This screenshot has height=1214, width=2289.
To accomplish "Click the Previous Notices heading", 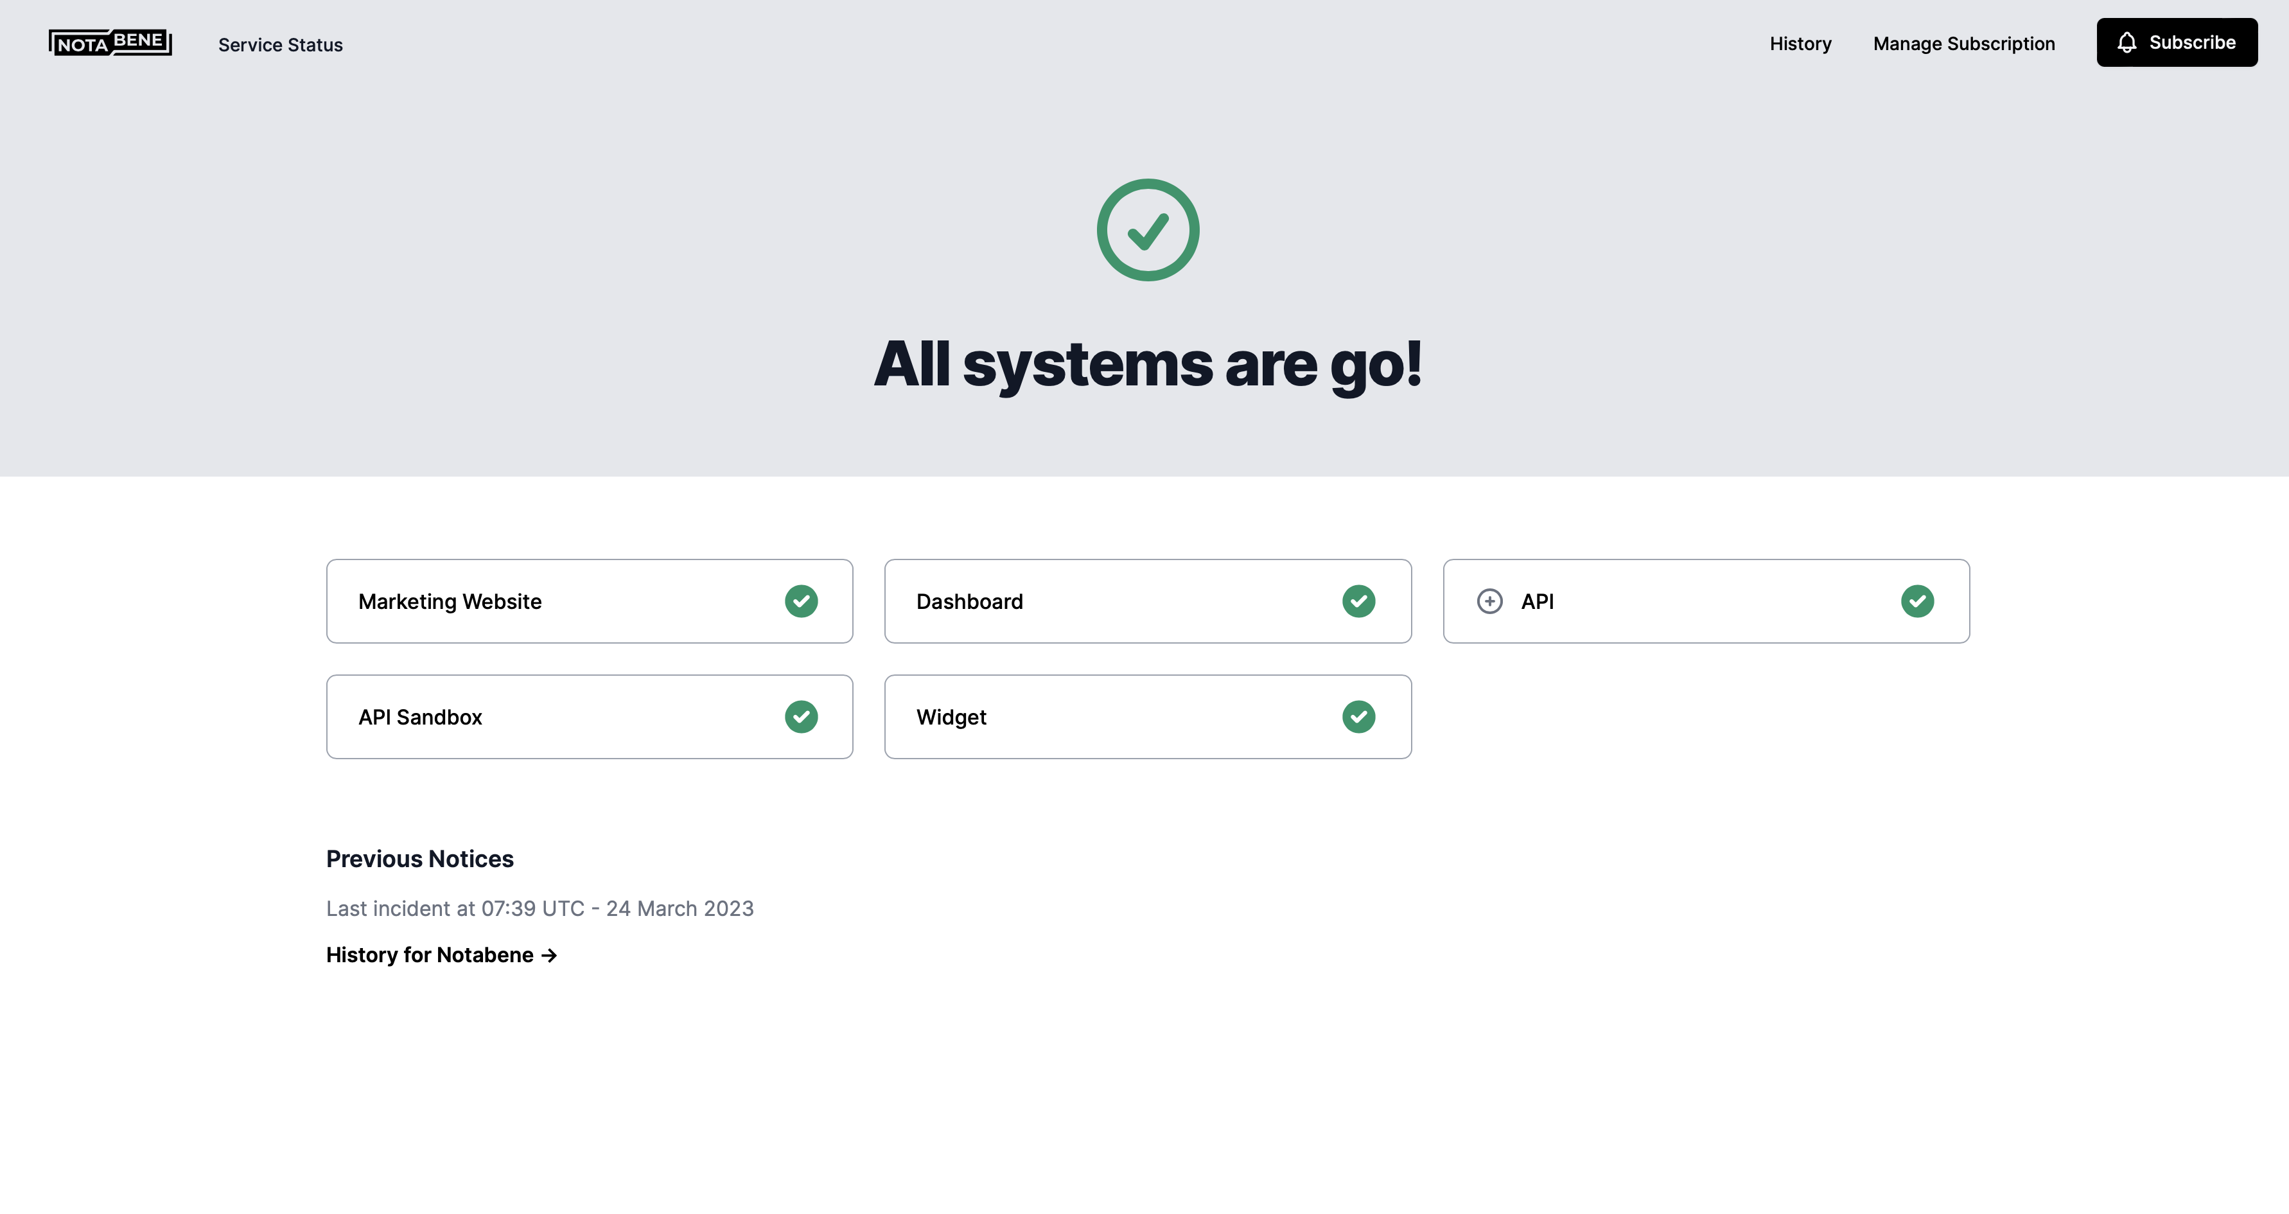I will click(419, 859).
